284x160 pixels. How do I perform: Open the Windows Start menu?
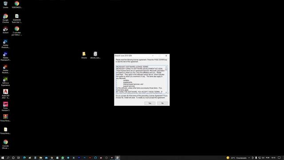tap(3, 158)
